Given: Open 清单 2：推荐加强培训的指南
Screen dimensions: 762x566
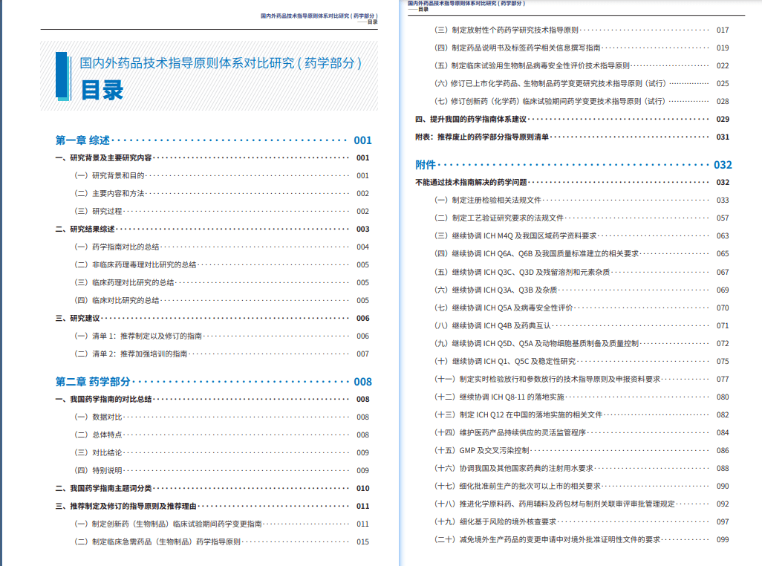Looking at the screenshot, I should click(x=221, y=354).
